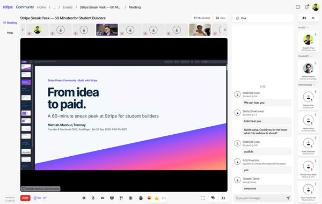The image size is (322, 204).
Task: Open the notifications bell
Action: (x=306, y=7)
